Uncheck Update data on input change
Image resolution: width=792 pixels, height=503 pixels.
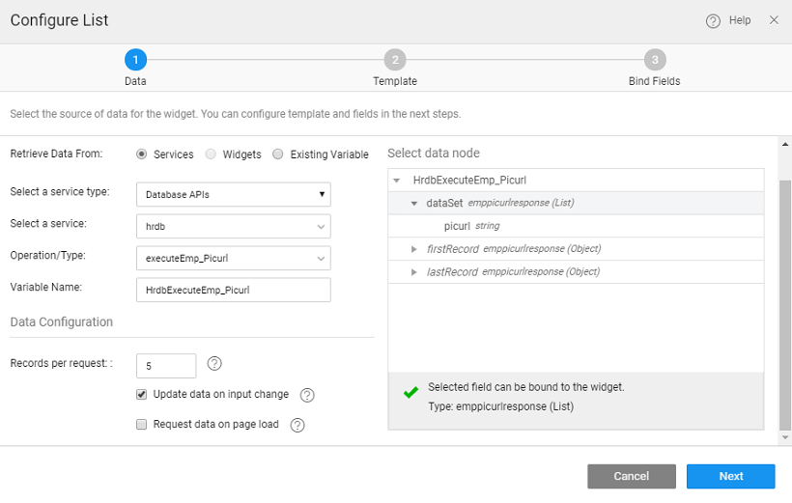(142, 394)
